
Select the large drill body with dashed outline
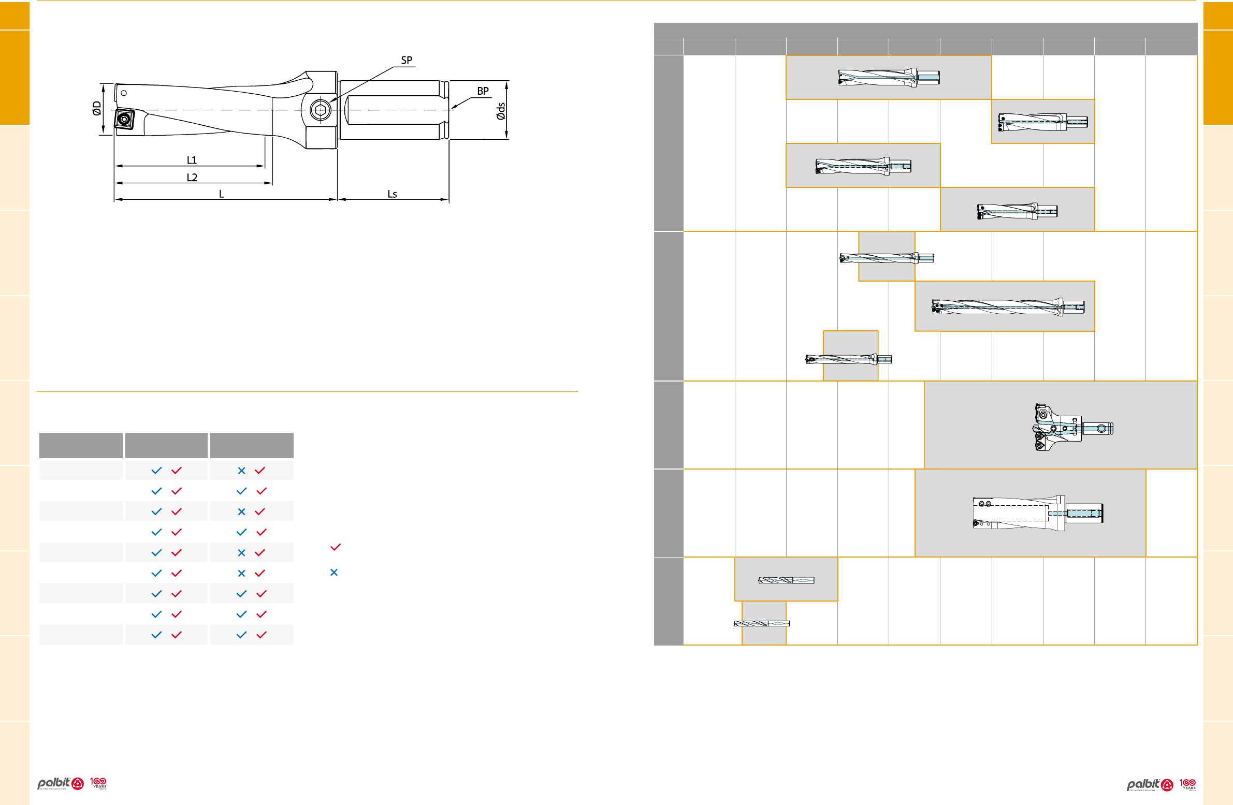click(1038, 513)
